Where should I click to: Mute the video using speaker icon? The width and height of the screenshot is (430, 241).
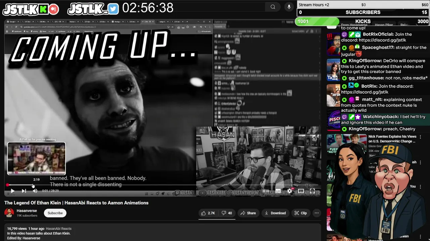point(35,191)
